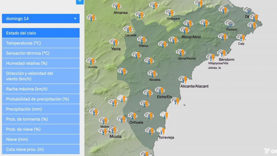Click the storm icon above Yecla
277x156 pixels.
[x=114, y=42]
